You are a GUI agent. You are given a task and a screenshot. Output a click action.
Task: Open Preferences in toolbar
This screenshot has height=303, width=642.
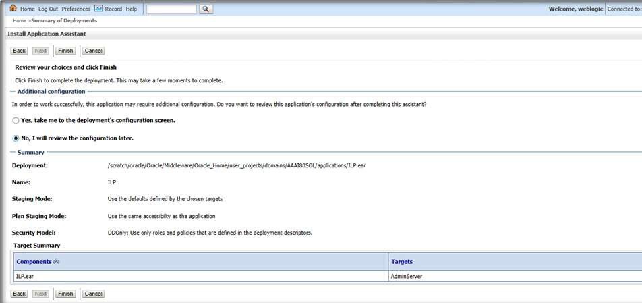point(76,9)
